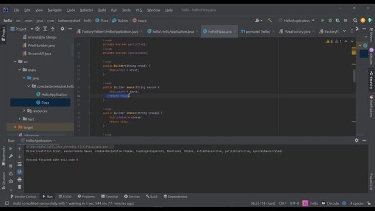
Task: Open Project panel gear options
Action: coord(63,29)
